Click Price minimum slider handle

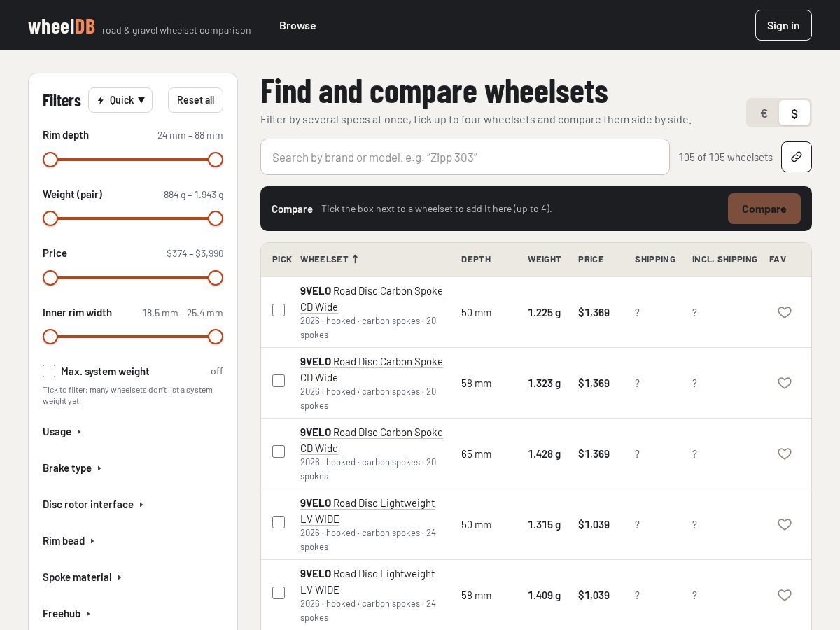[x=50, y=278]
